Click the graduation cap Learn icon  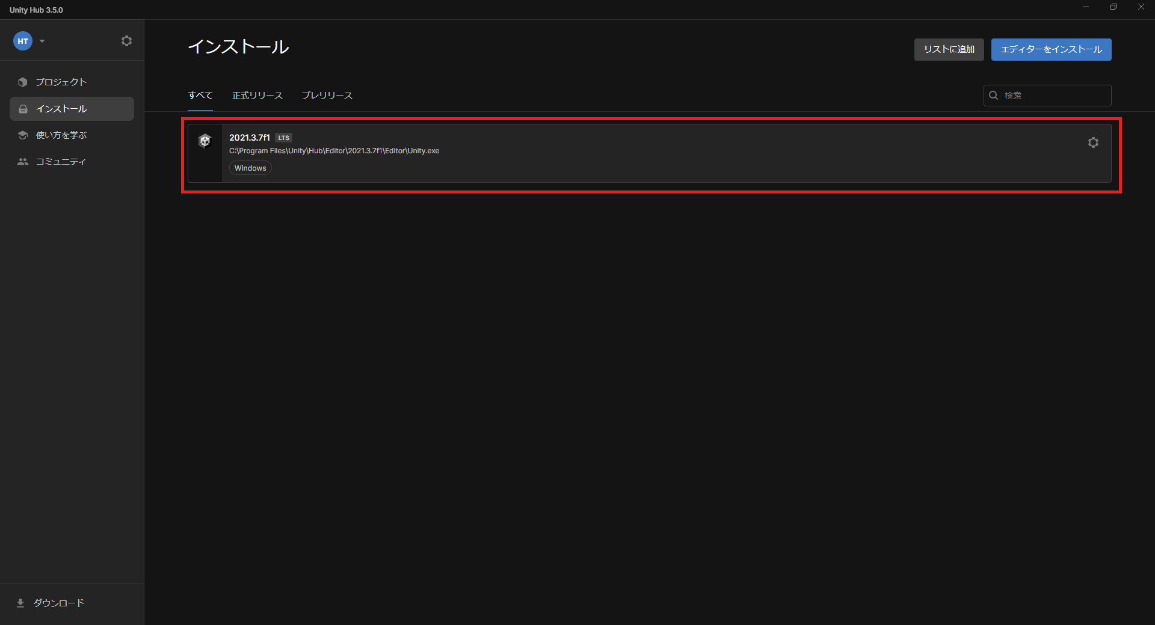tap(23, 135)
